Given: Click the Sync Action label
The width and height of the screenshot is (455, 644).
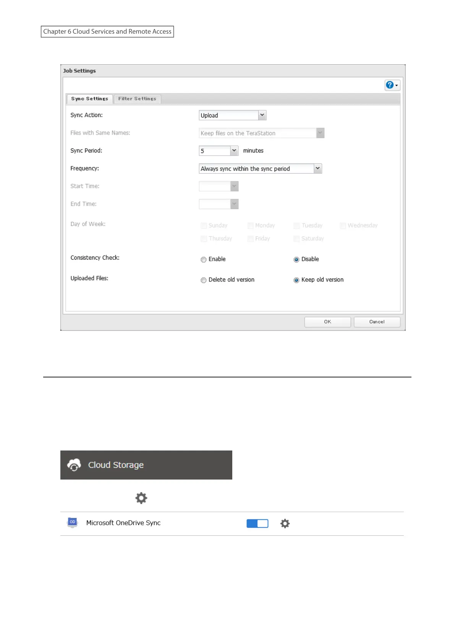Looking at the screenshot, I should coord(86,115).
